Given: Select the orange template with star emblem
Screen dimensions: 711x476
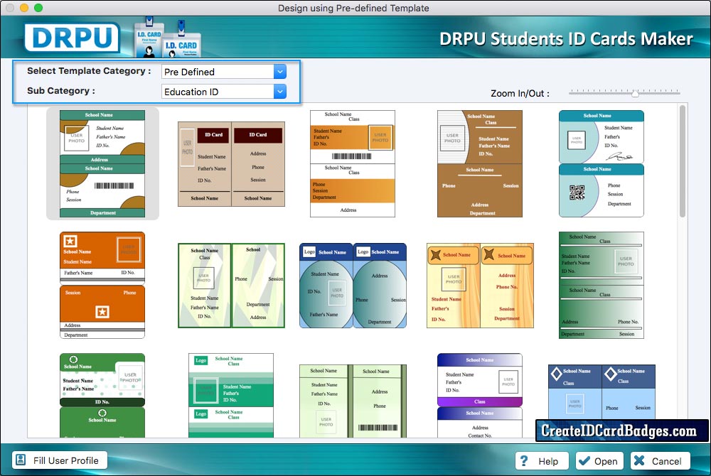Looking at the screenshot, I should 102,286.
